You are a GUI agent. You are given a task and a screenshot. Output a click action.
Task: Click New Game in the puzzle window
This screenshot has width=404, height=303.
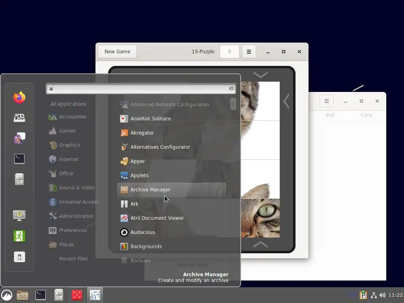tap(117, 52)
